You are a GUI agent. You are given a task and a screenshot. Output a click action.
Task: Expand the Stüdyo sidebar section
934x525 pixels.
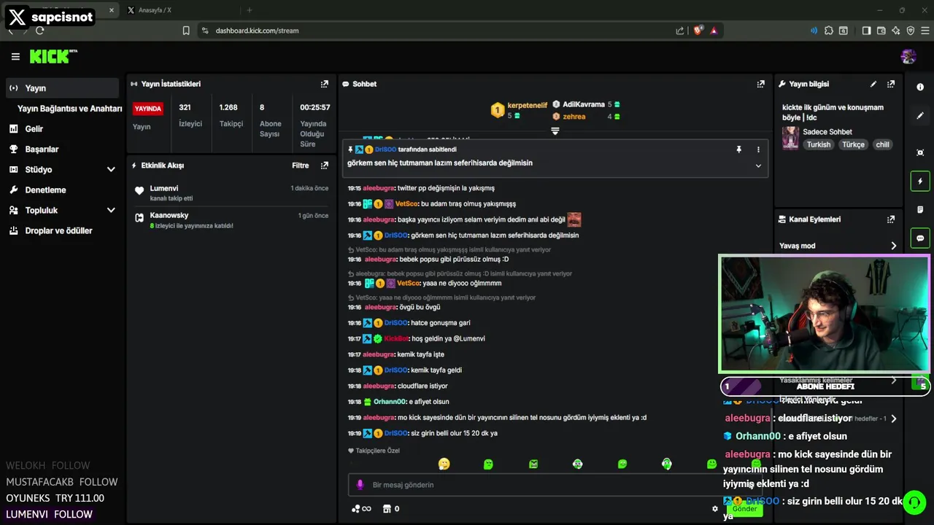(63, 170)
